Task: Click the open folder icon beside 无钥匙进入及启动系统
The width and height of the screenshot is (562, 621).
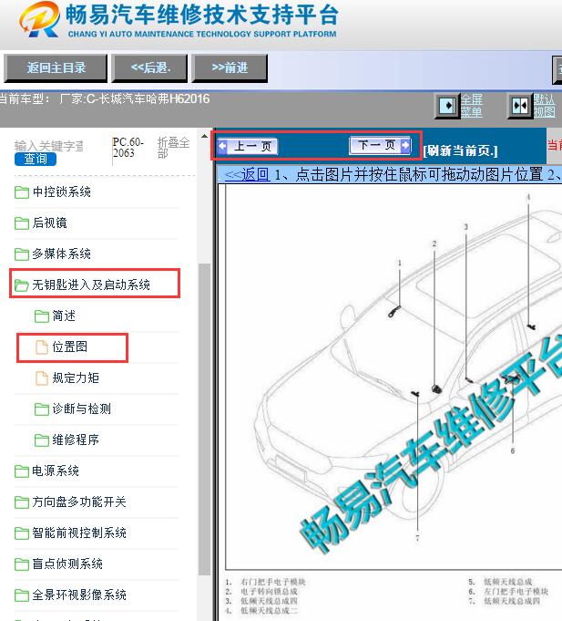Action: [x=21, y=285]
